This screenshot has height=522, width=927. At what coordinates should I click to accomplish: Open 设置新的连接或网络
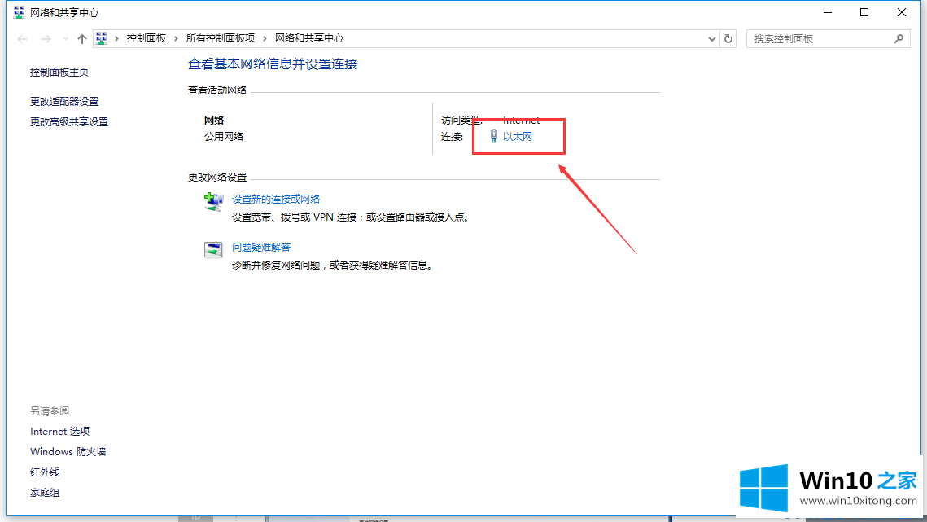pos(276,200)
